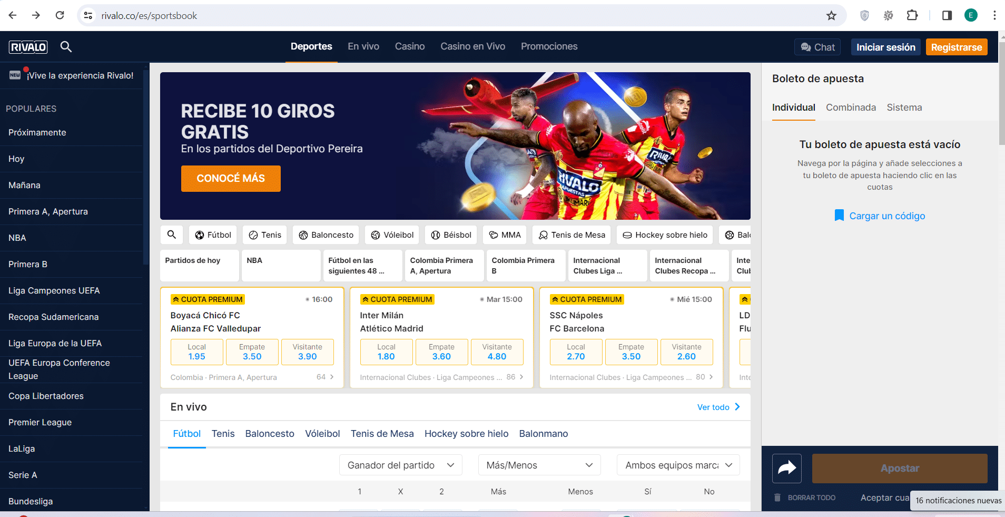The width and height of the screenshot is (1005, 517).
Task: Click Cargar un código link
Action: 887,216
